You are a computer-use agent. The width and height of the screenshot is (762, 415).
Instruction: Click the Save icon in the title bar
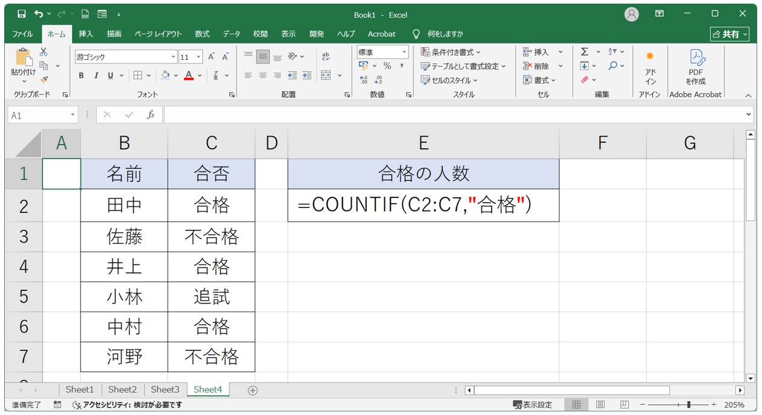(x=22, y=14)
